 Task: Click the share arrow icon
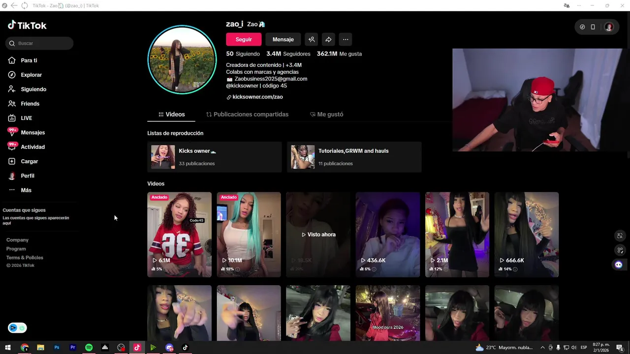click(328, 39)
